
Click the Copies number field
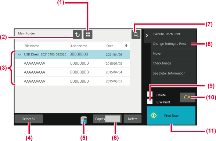click(113, 119)
